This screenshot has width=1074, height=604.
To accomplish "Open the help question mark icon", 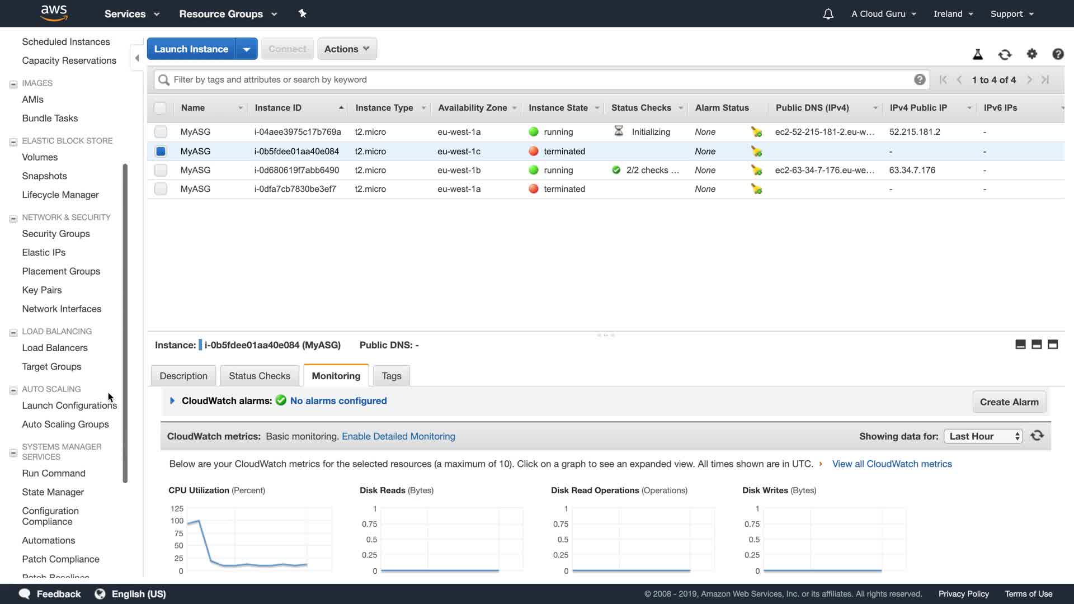I will point(1058,54).
